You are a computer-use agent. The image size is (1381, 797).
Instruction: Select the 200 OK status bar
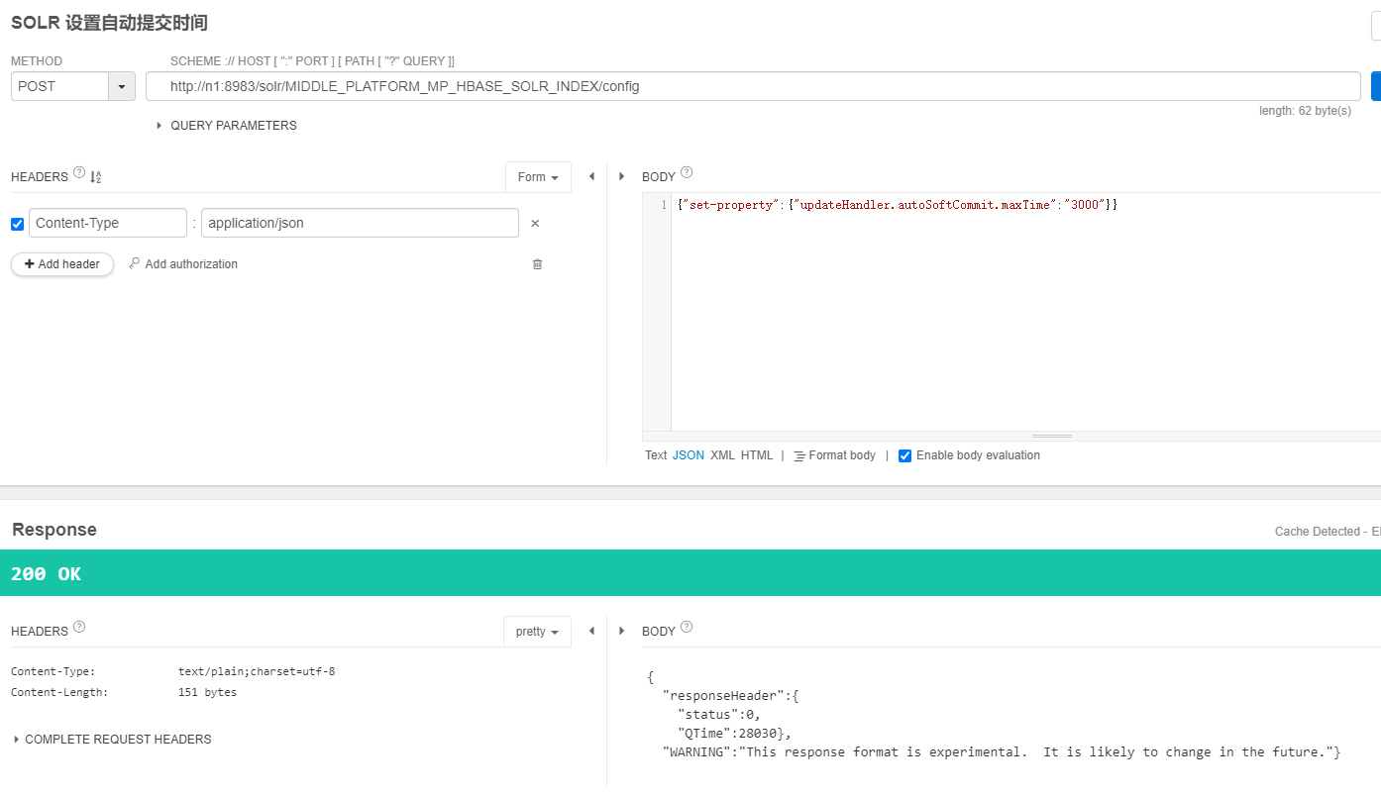pyautogui.click(x=690, y=573)
